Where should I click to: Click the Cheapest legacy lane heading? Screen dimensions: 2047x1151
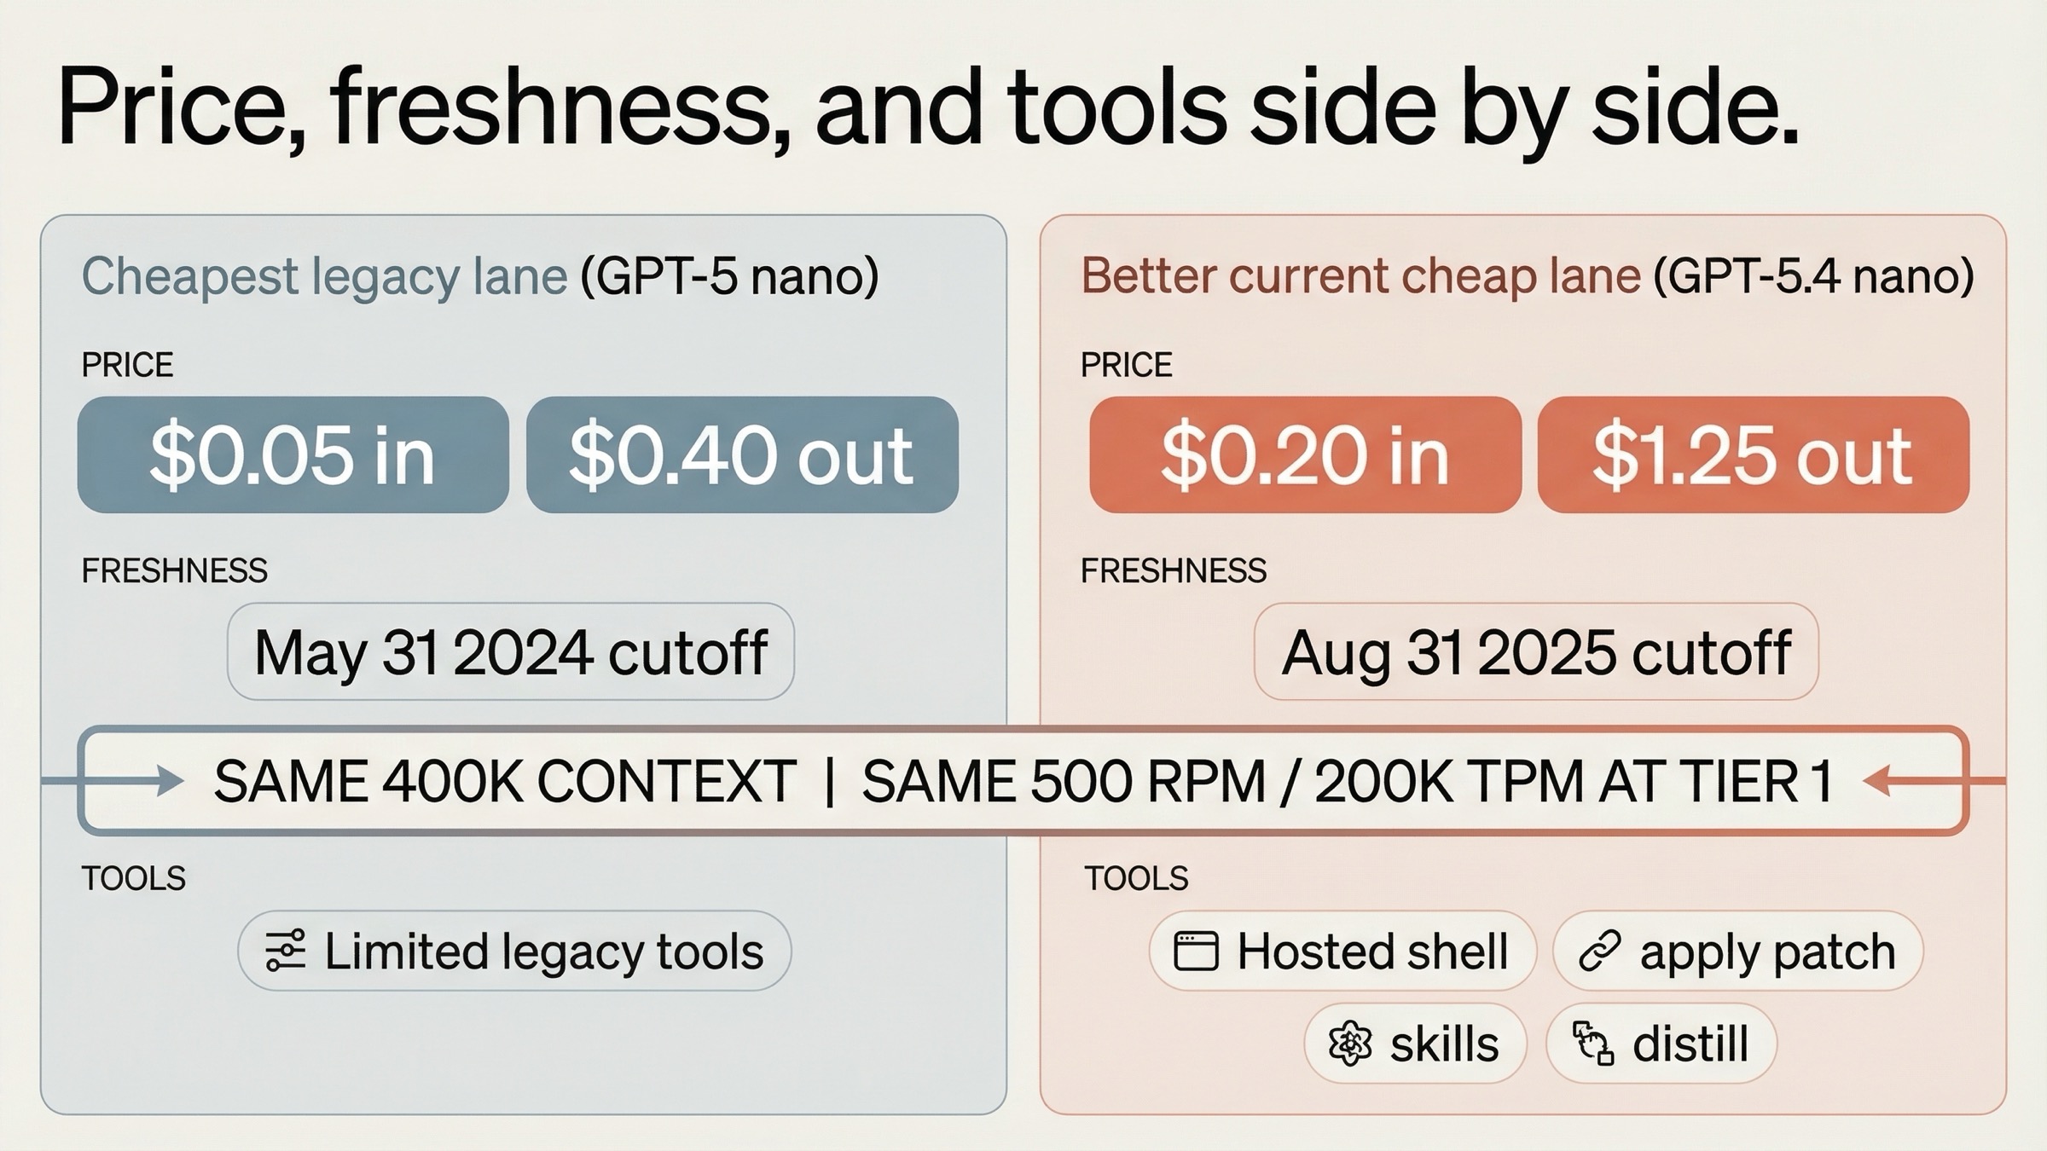click(x=324, y=276)
